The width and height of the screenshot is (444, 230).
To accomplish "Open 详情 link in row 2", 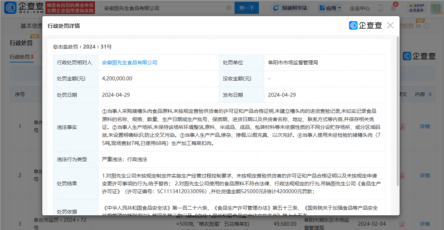I will point(425,175).
